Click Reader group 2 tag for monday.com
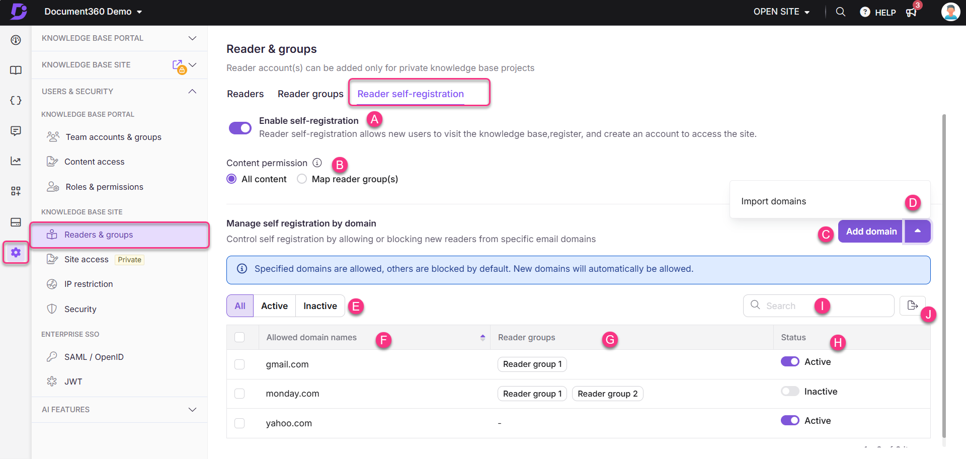The height and width of the screenshot is (459, 966). point(607,394)
